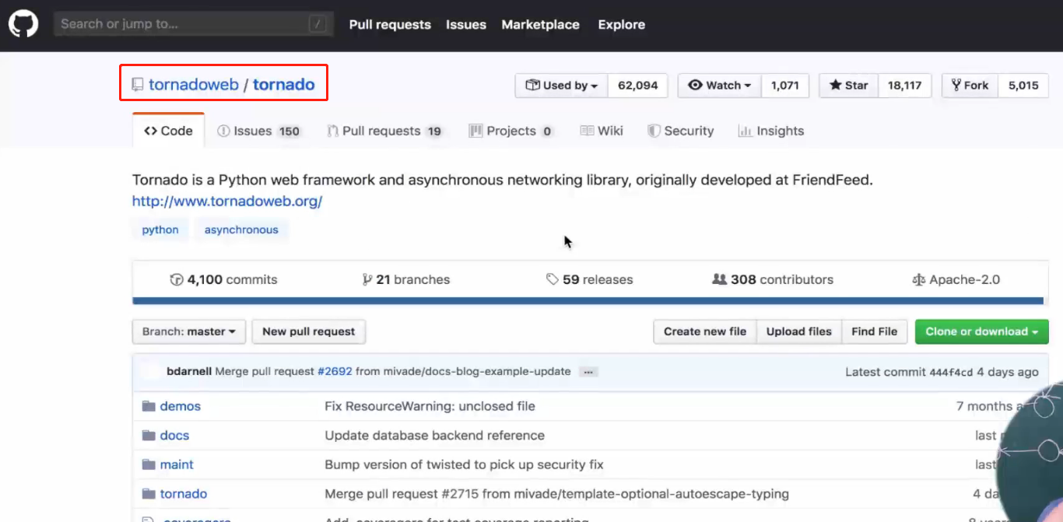Viewport: 1063px width, 522px height.
Task: Expand the commit message ellipsis button
Action: [589, 372]
